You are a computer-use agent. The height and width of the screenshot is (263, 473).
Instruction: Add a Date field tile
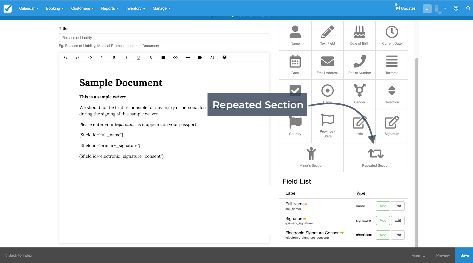[295, 65]
